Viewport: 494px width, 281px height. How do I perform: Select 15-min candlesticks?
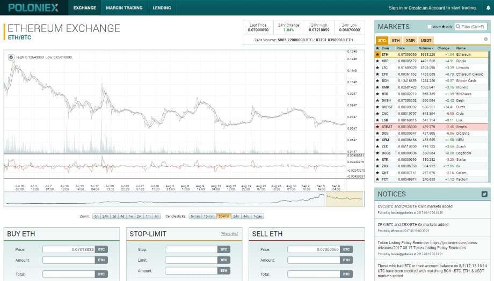[209, 217]
